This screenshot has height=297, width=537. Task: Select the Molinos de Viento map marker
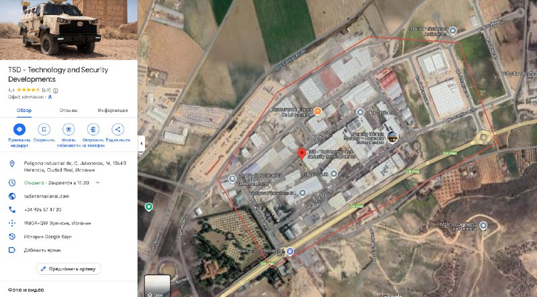[x=483, y=225]
